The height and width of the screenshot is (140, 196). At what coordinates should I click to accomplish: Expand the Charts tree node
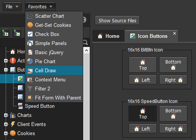[x=6, y=115]
